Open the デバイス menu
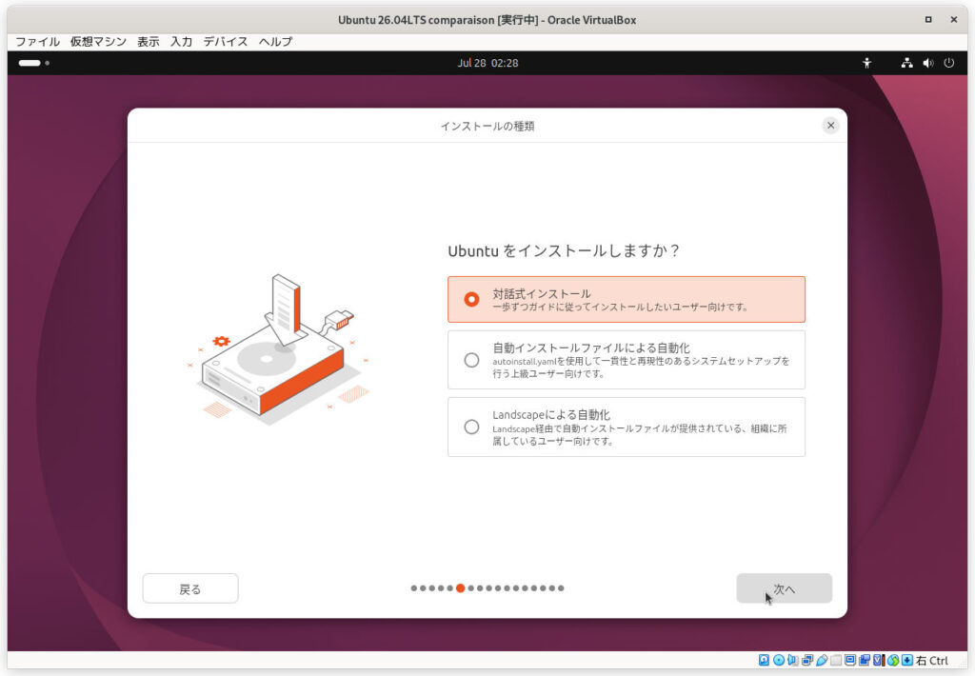This screenshot has height=676, width=975. (x=225, y=42)
